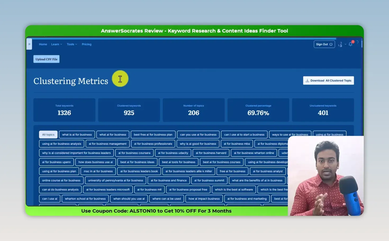
Task: Open 'ai for business udacity' topic
Action: (x=173, y=153)
